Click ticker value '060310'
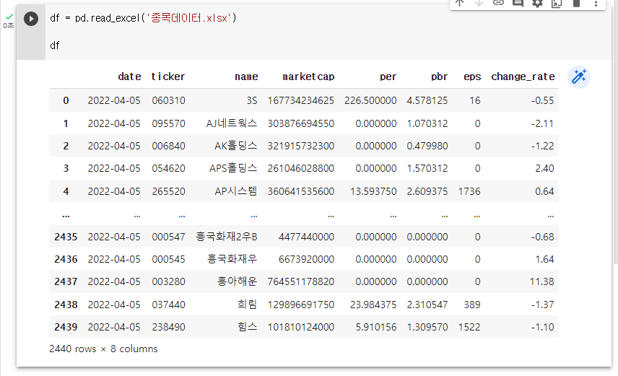This screenshot has height=376, width=618. point(168,100)
